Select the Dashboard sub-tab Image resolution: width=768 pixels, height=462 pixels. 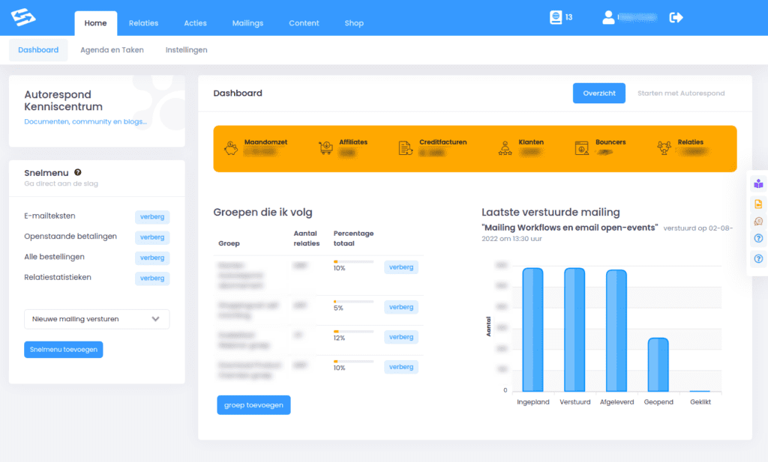(x=38, y=50)
